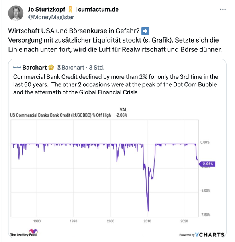Image resolution: width=235 pixels, height=242 pixels.
Task: Click the '3 Std.' timestamp
Action: coord(97,67)
